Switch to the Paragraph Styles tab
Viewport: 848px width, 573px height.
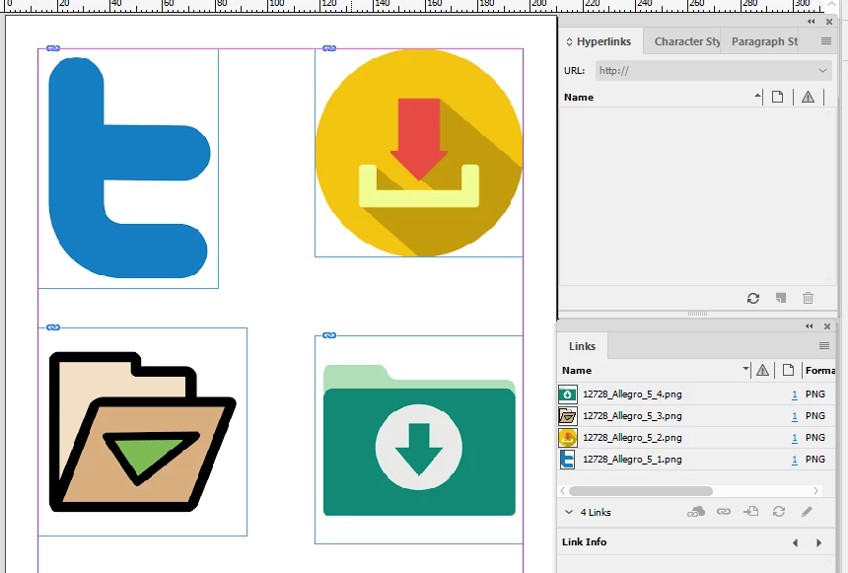764,41
